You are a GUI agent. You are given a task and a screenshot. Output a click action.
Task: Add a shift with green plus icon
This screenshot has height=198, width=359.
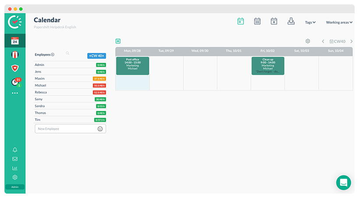tap(118, 41)
